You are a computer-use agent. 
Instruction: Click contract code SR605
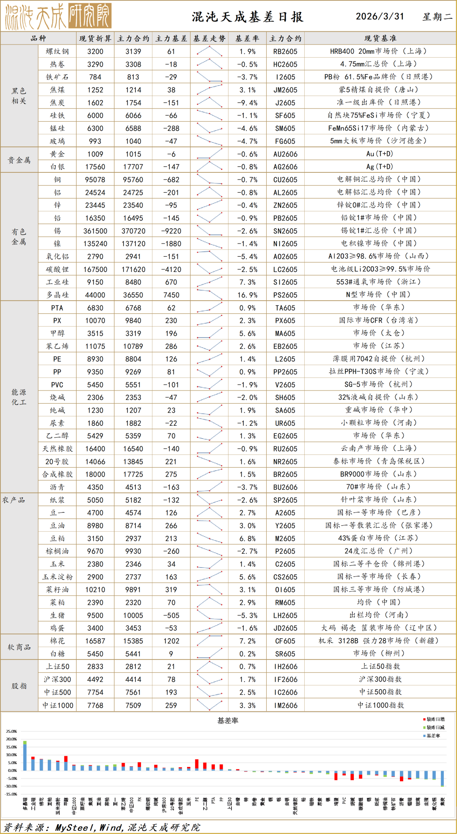pos(285,654)
